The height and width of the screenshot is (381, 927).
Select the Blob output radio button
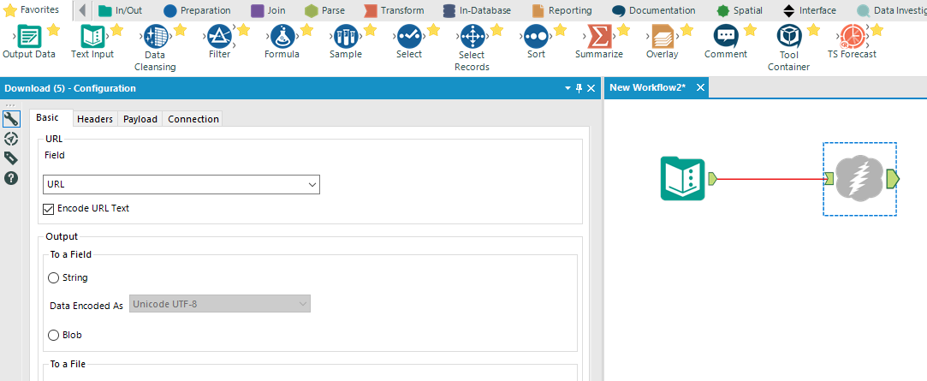[x=53, y=335]
